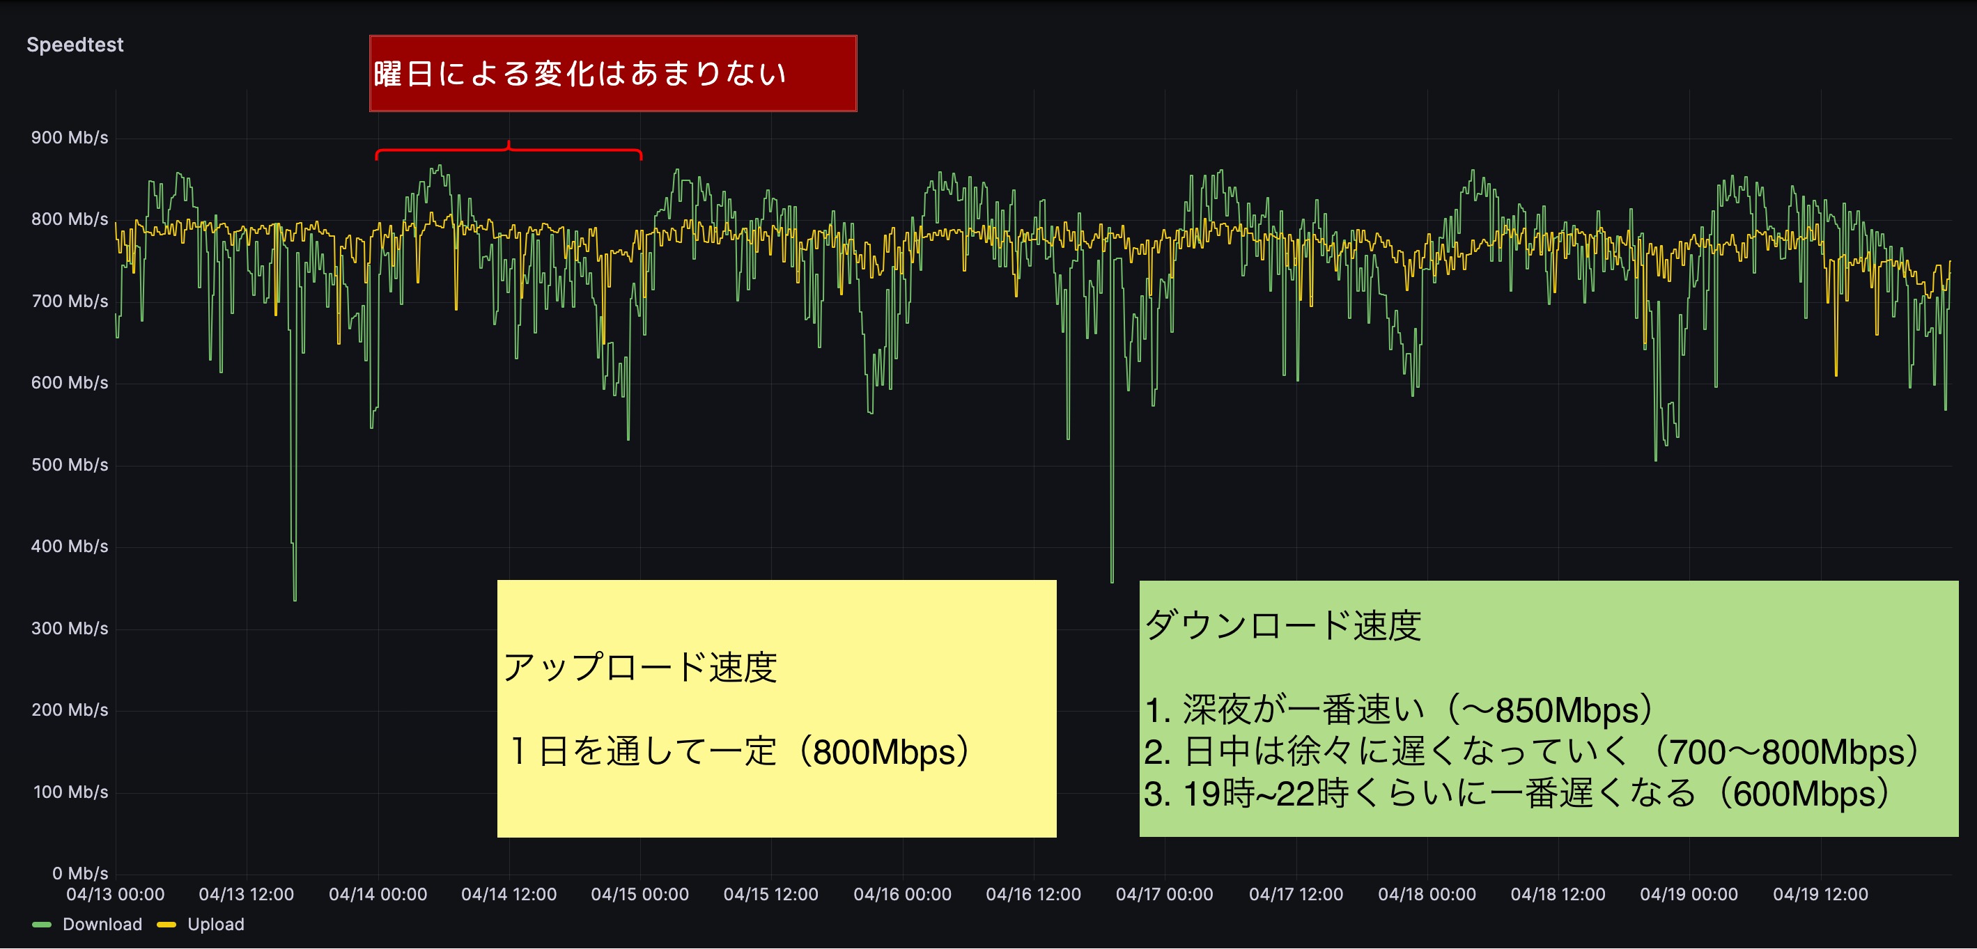
Task: Click the 04/15 12:00 time label
Action: [x=771, y=895]
